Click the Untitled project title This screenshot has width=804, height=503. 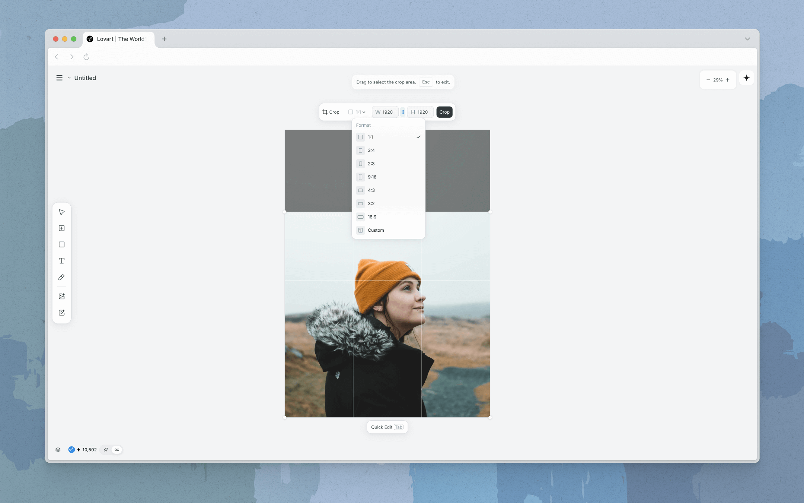(x=85, y=78)
